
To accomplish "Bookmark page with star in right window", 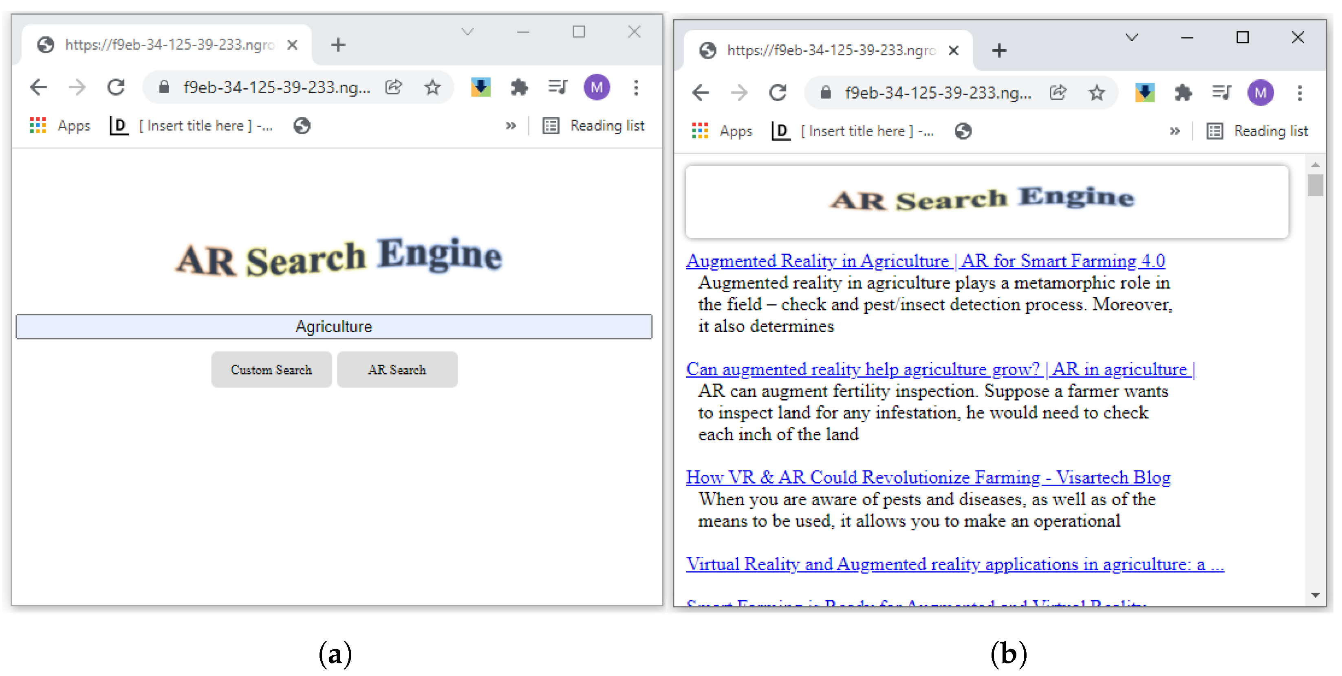I will 1097,93.
